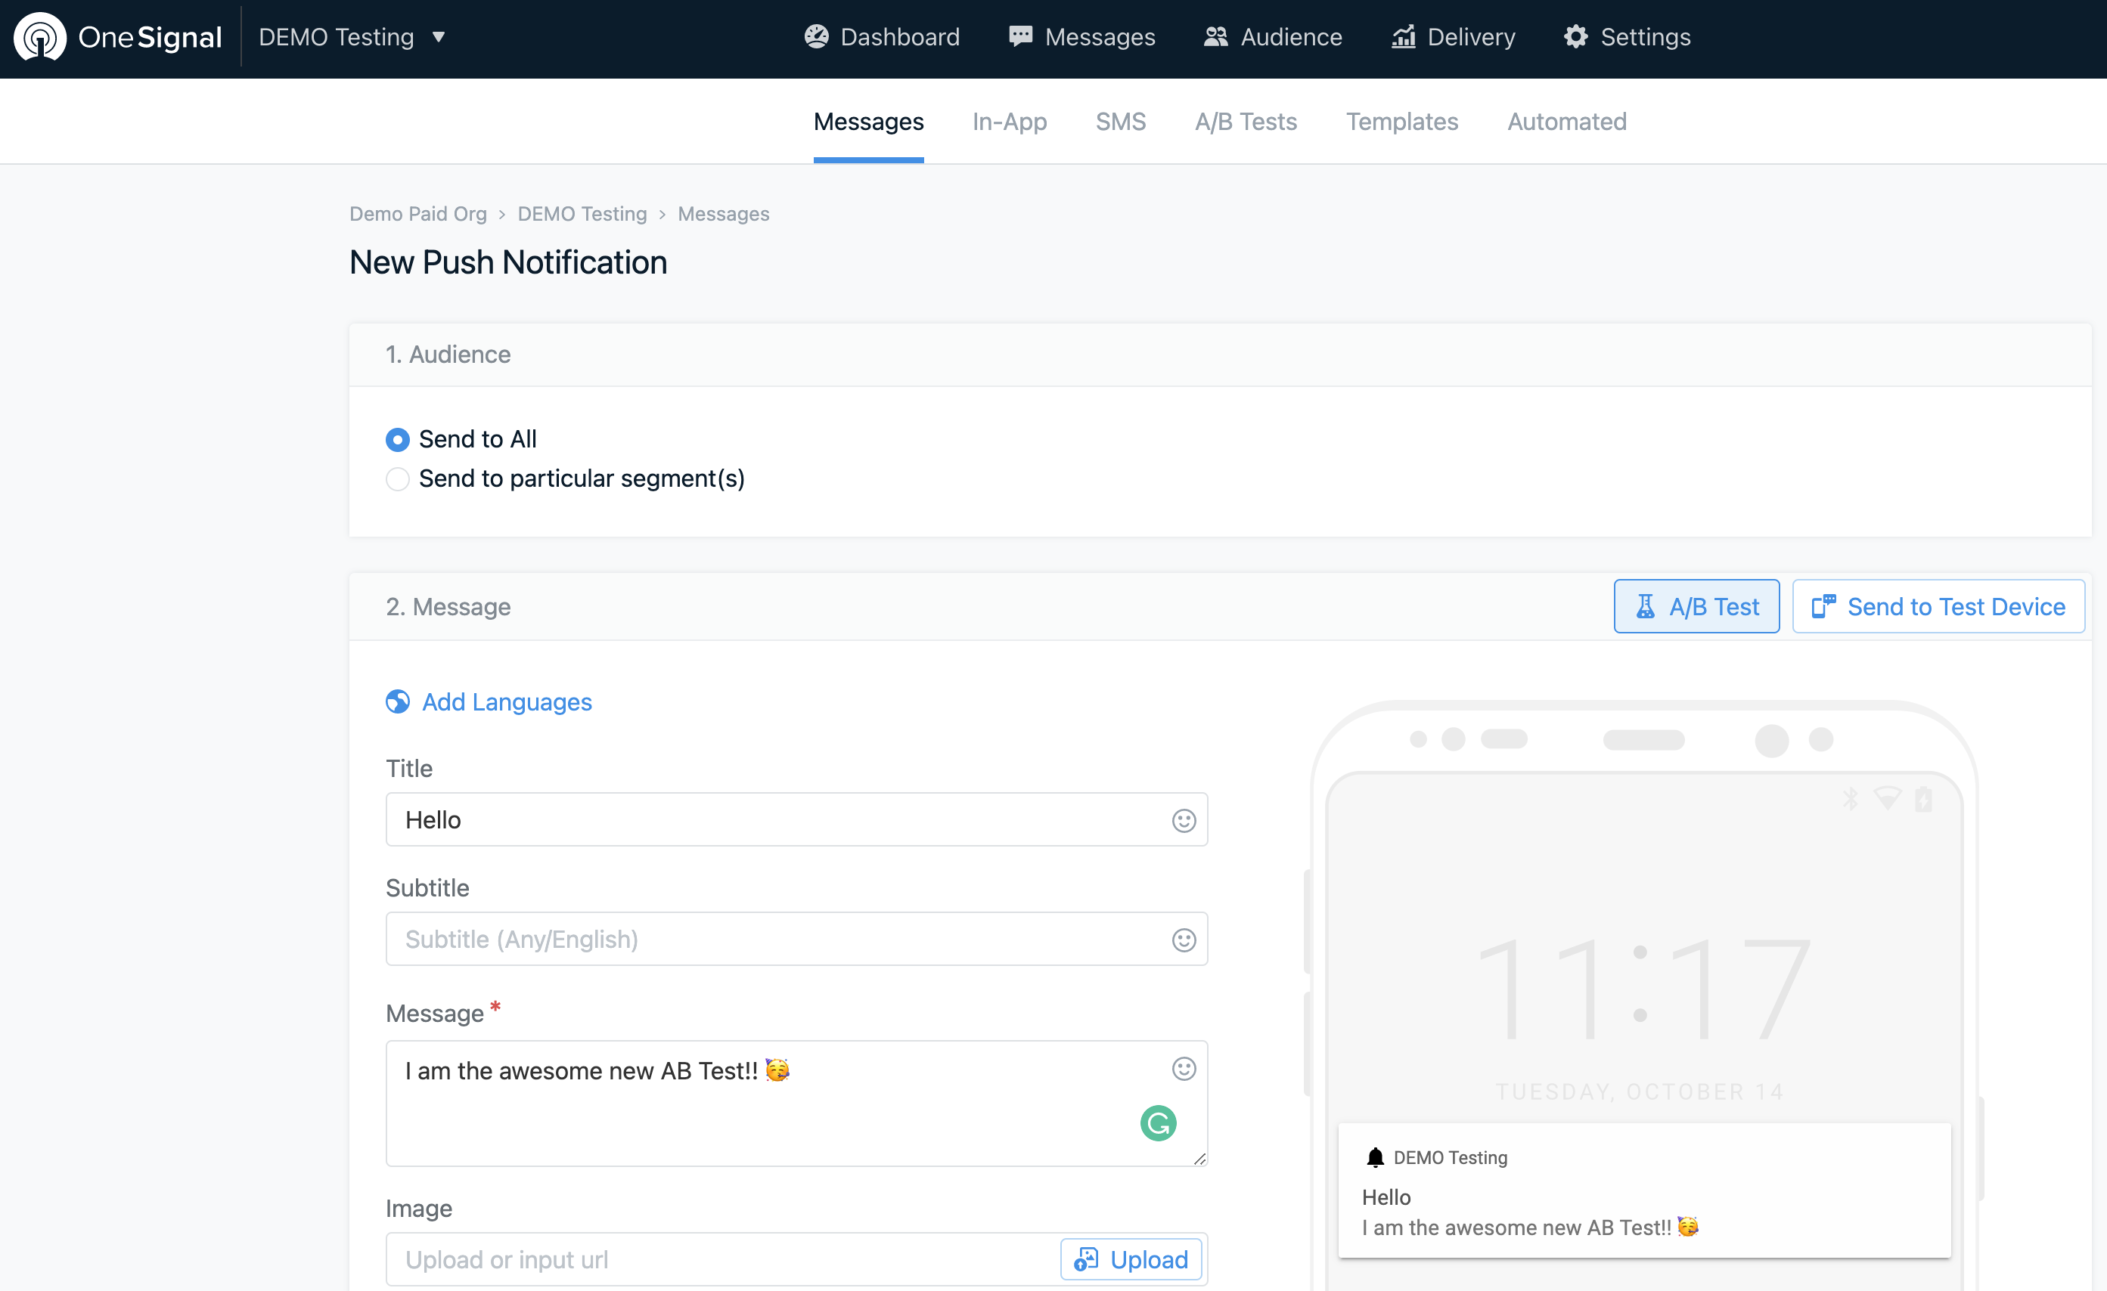
Task: Click the green Grammarly icon
Action: pos(1158,1123)
